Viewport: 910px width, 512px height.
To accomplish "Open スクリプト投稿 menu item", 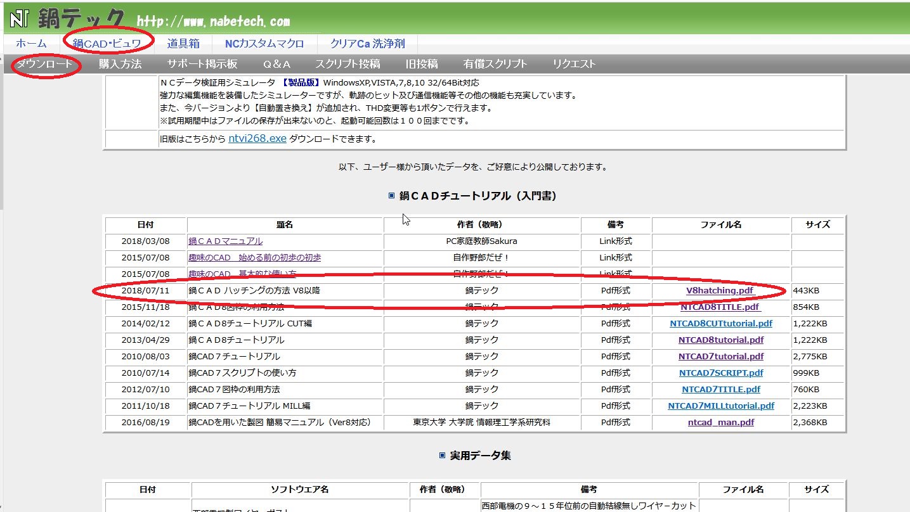I will click(x=348, y=64).
